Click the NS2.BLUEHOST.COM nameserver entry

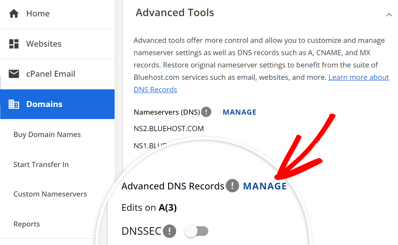[169, 129]
